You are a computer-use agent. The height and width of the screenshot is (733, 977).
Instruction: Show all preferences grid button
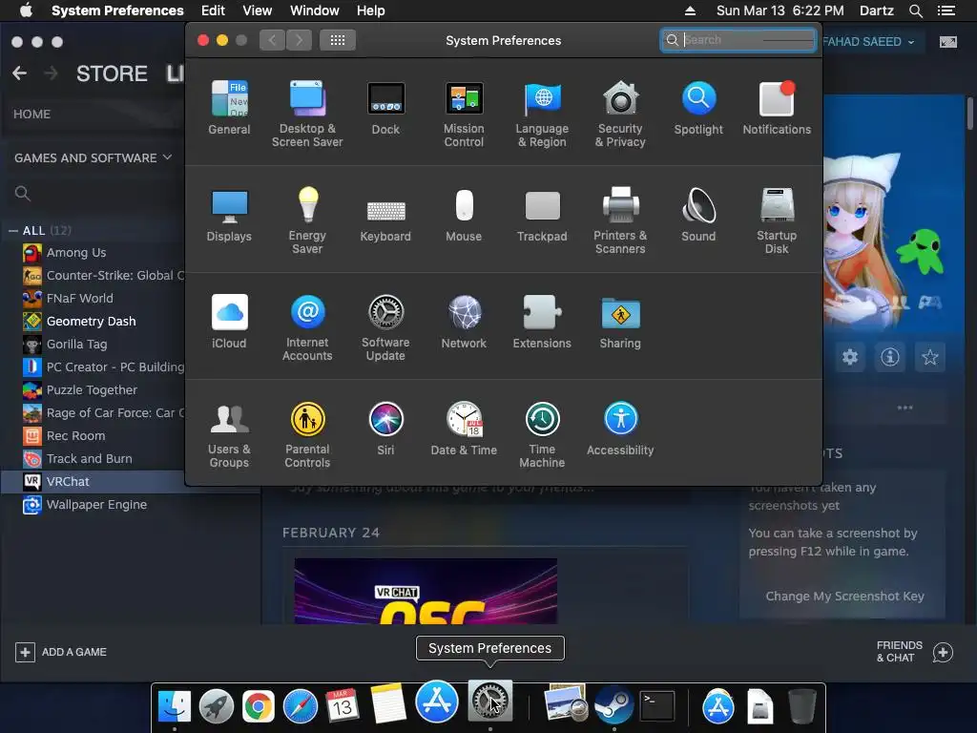(337, 40)
